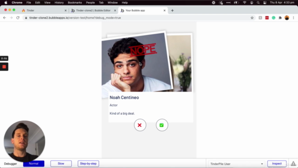Open the Bookmarks menu
The width and height of the screenshot is (298, 168).
(75, 3)
